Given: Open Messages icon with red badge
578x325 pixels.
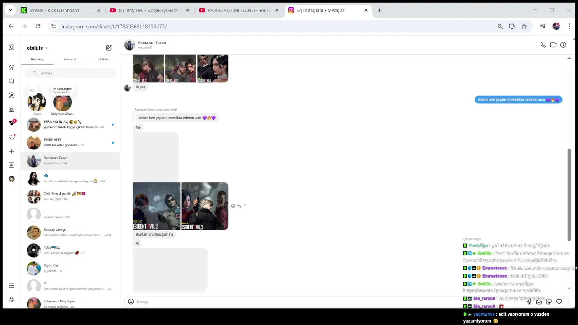Looking at the screenshot, I should point(12,123).
